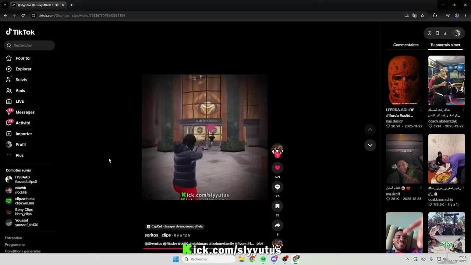Open followed account Bbny Clips
Image resolution: width=471 pixels, height=265 pixels.
20,212
